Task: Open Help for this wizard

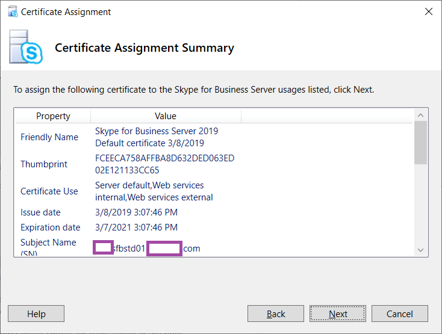Action: pyautogui.click(x=36, y=314)
